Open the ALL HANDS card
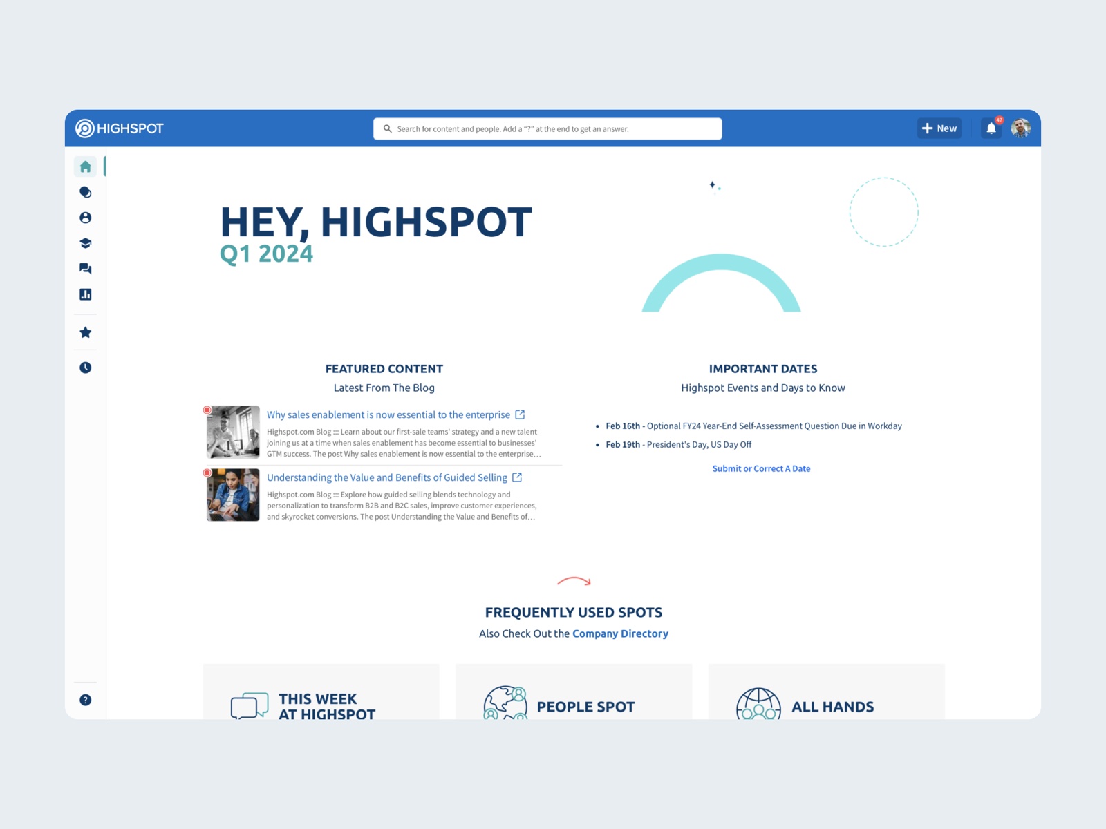Viewport: 1106px width, 829px height. [x=827, y=692]
